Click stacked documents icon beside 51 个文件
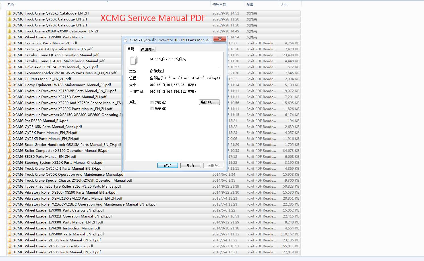Screen dimensions: 424x261 click(x=134, y=60)
